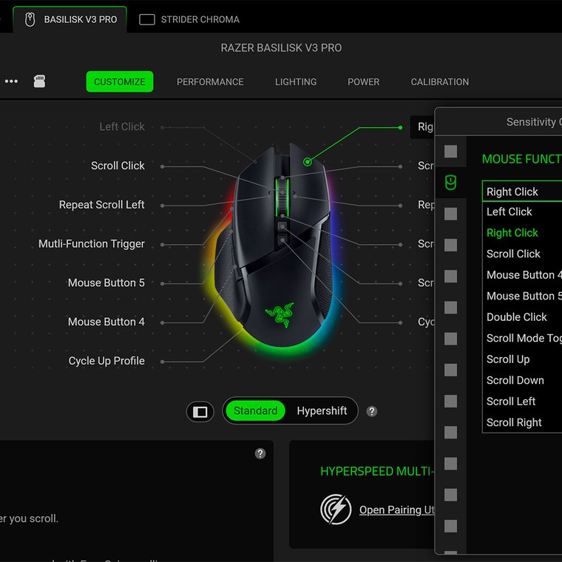Open the Right Click function dropdown
The image size is (562, 562).
(x=522, y=192)
